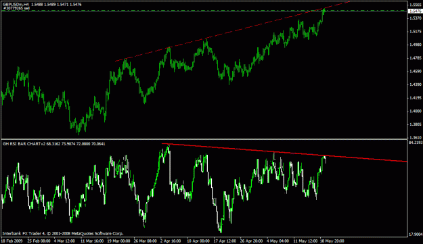Viewport: 423px width, 244px height.
Task: Click the 1.4590 price axis label
Action: click(x=416, y=72)
